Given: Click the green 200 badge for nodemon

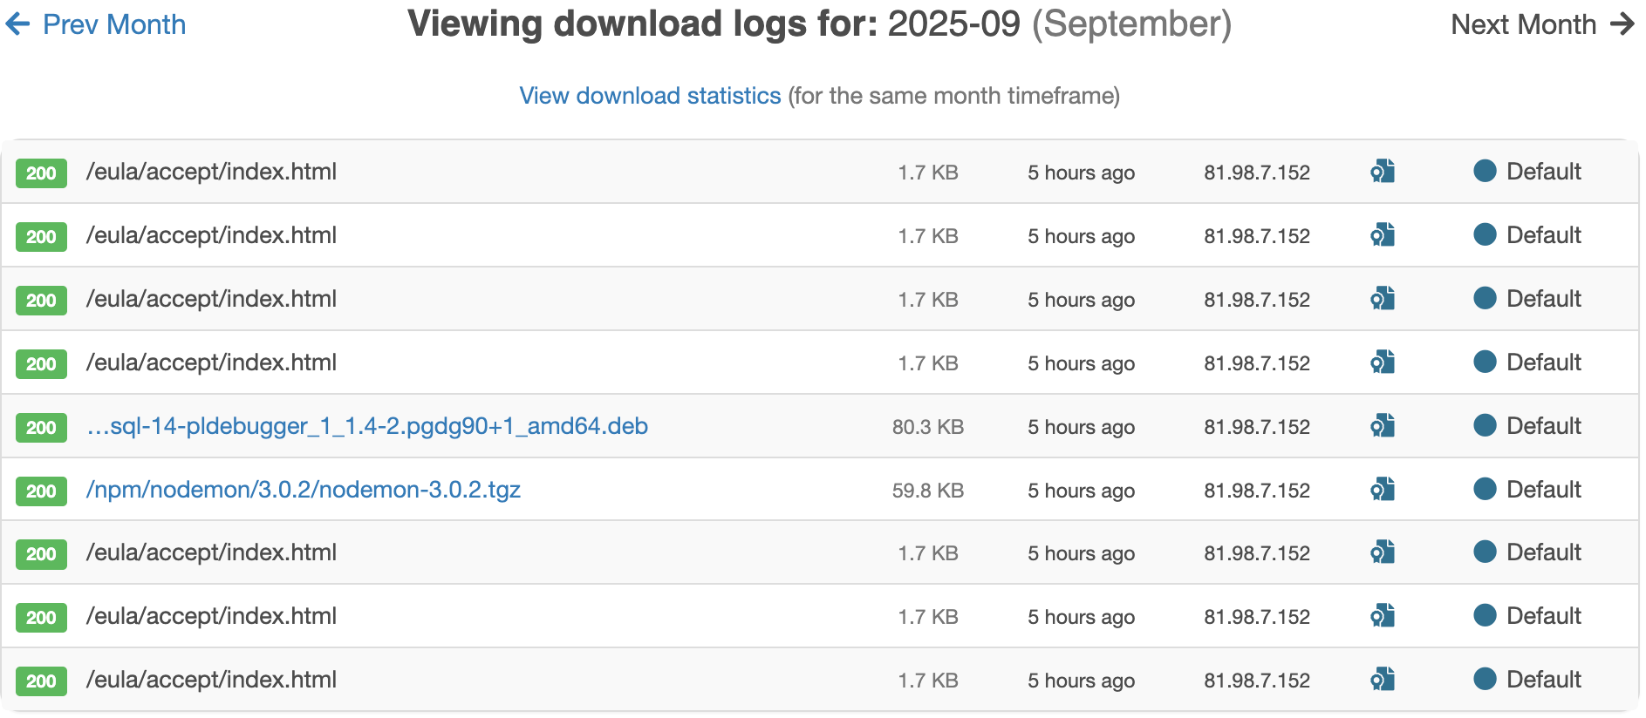Looking at the screenshot, I should click(x=41, y=491).
